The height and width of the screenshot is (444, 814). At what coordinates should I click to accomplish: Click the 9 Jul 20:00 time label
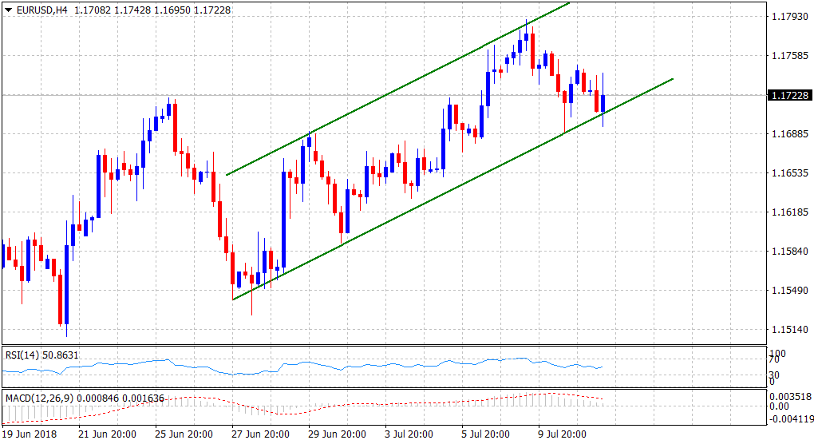(563, 434)
